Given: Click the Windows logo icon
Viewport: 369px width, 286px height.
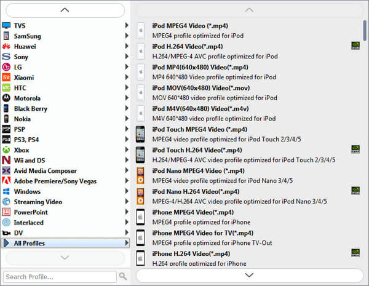Looking at the screenshot, I should [x=6, y=191].
